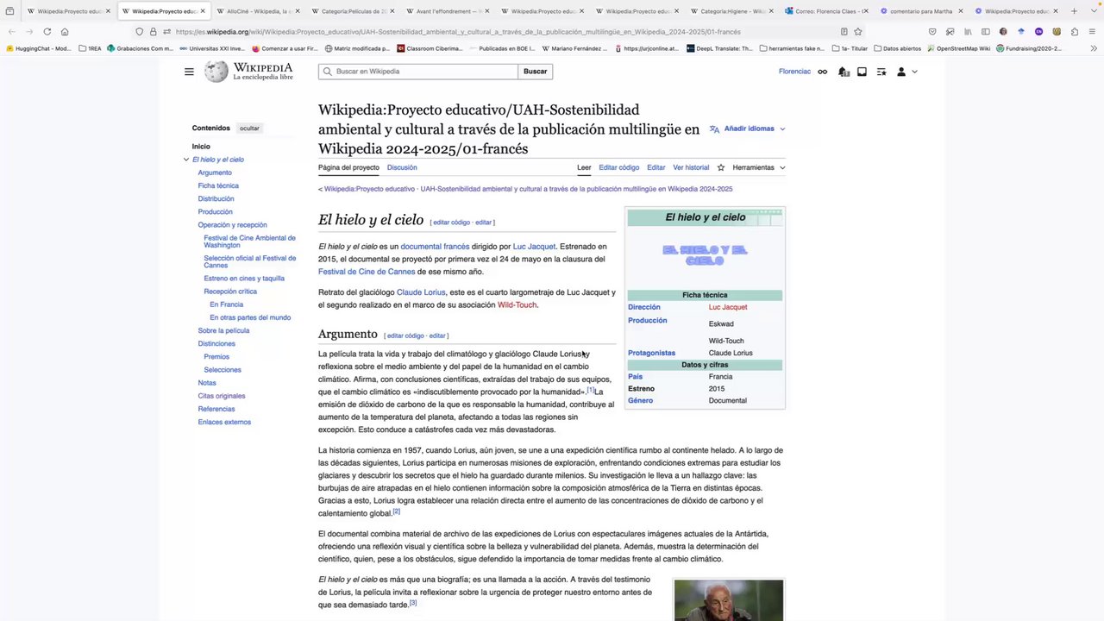Open the list all tabs dropdown
Image resolution: width=1104 pixels, height=621 pixels.
(x=1092, y=11)
